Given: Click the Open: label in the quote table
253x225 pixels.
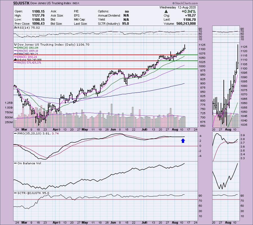Looking at the screenshot, I should point(19,12).
